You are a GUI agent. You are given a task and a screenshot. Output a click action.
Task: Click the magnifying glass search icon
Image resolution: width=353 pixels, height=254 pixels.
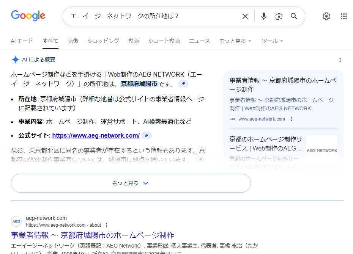(x=294, y=16)
